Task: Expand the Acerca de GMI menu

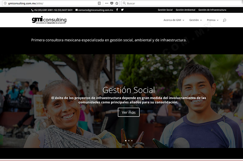Action: [174, 20]
